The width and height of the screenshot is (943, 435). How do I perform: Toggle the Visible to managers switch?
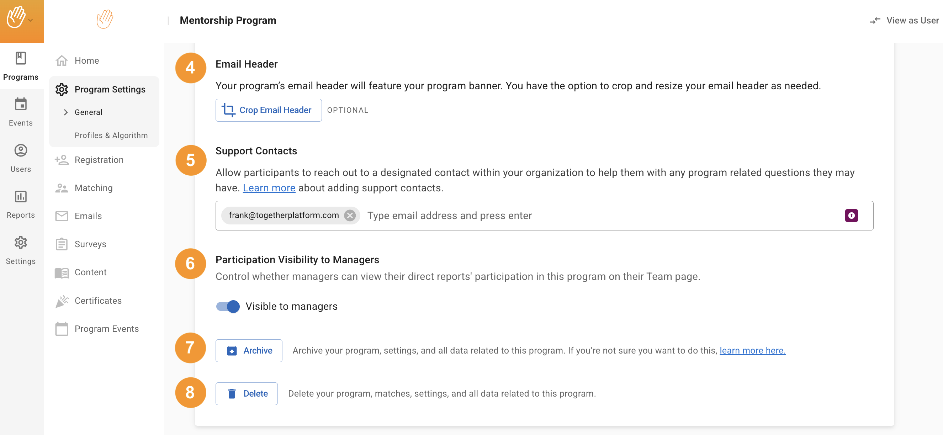tap(228, 306)
